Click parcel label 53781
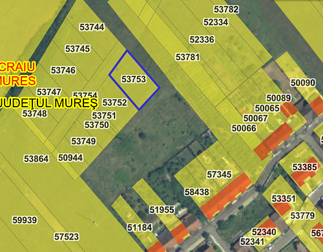Viewport: 323px width, 252px height. tap(187, 58)
